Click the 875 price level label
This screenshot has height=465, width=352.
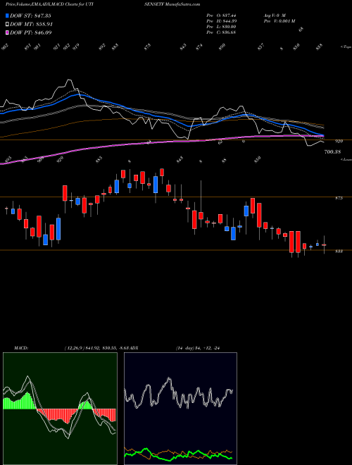[339, 198]
